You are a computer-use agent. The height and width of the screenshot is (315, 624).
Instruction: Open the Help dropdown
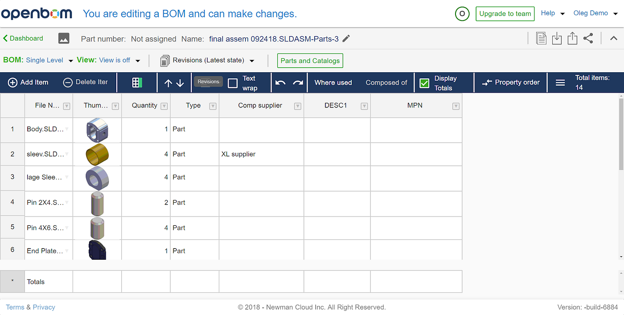pos(553,13)
